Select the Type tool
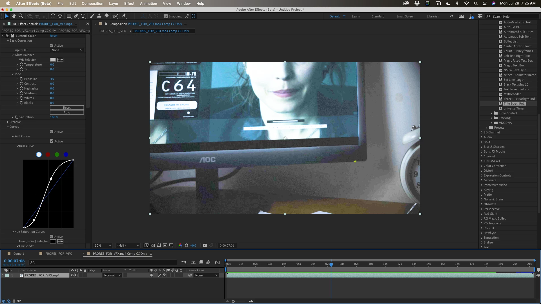The width and height of the screenshot is (541, 304). pyautogui.click(x=83, y=16)
